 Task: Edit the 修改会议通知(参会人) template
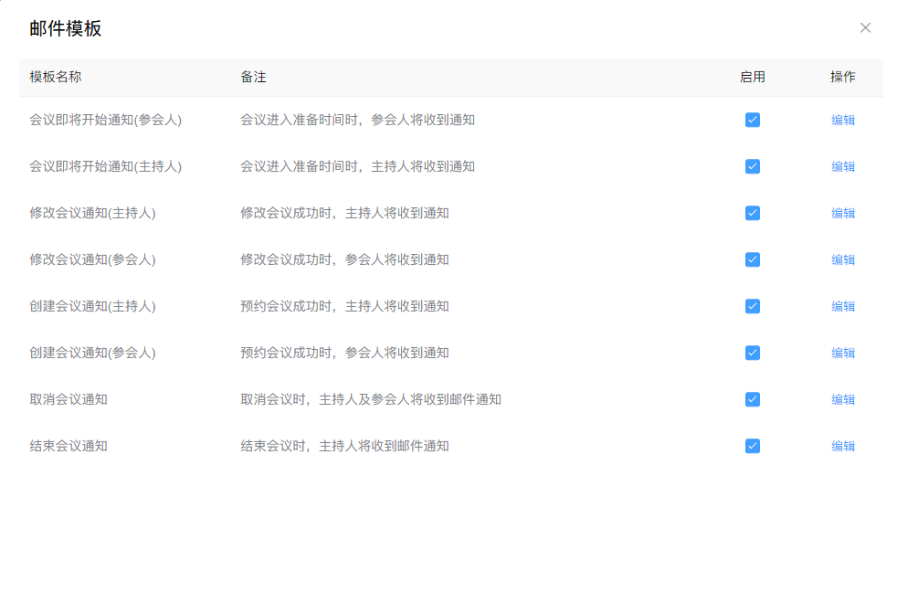point(842,259)
